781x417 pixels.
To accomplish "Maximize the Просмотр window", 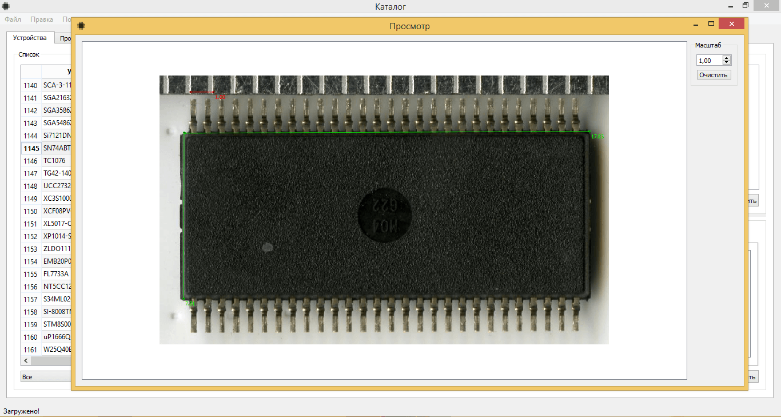I will click(x=711, y=24).
